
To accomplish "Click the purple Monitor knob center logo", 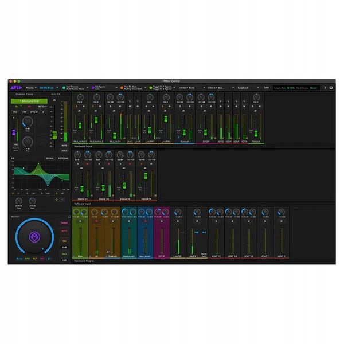I will (34, 237).
